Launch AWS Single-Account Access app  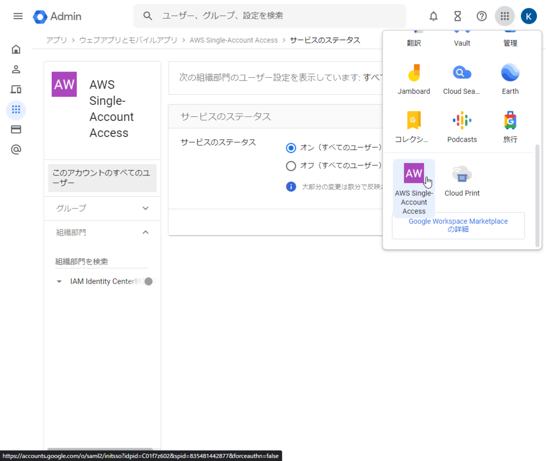414,188
